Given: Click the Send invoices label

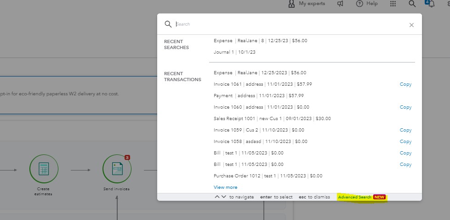Looking at the screenshot, I should [116, 189].
